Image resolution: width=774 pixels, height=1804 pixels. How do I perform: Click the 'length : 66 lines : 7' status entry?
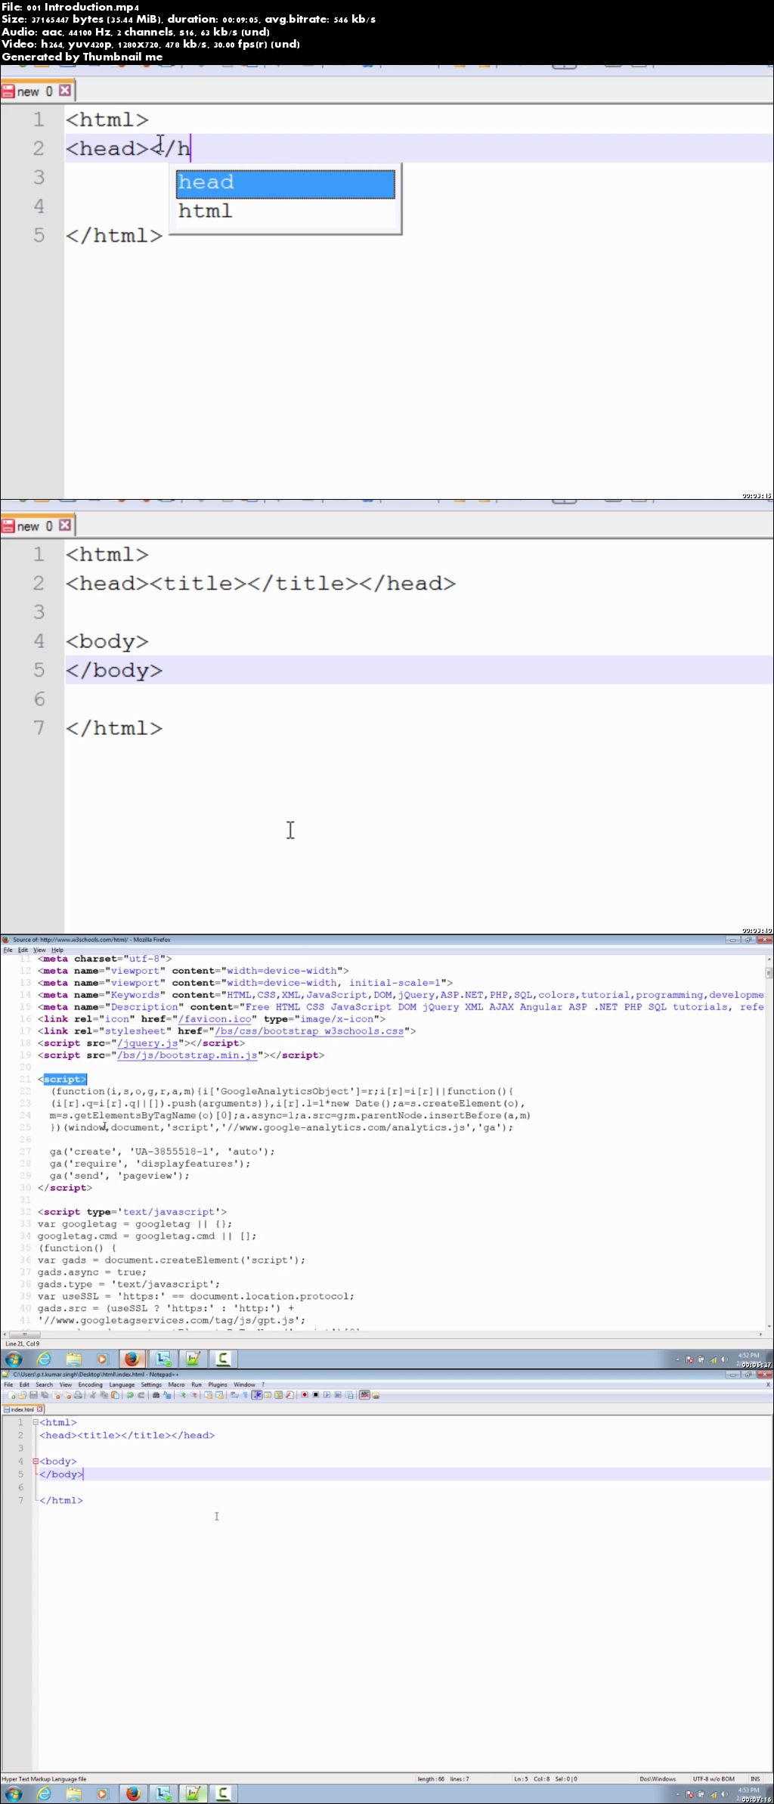(x=443, y=1779)
